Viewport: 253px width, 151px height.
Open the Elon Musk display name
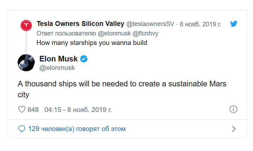[x=58, y=59]
